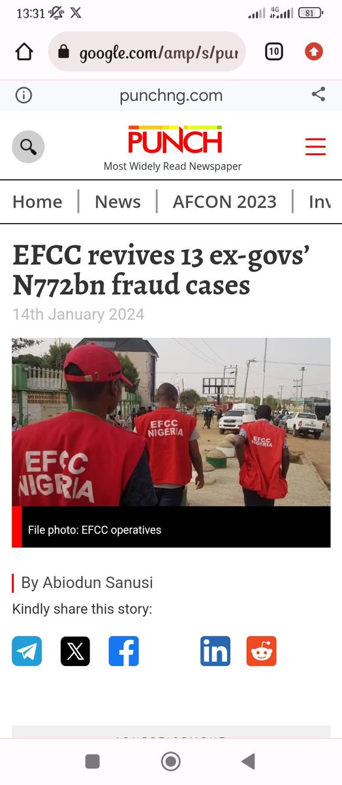Open the Punch site search magnifier
The height and width of the screenshot is (785, 342).
pyautogui.click(x=29, y=147)
